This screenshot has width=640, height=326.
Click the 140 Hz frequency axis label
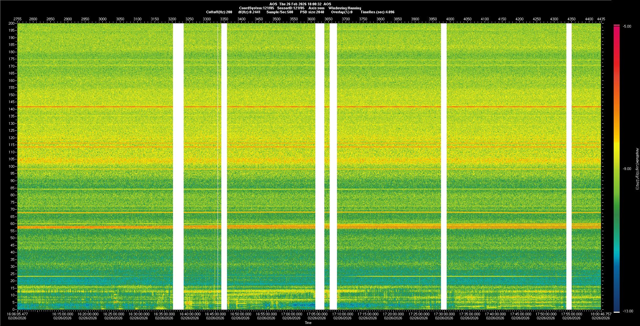pos(12,109)
